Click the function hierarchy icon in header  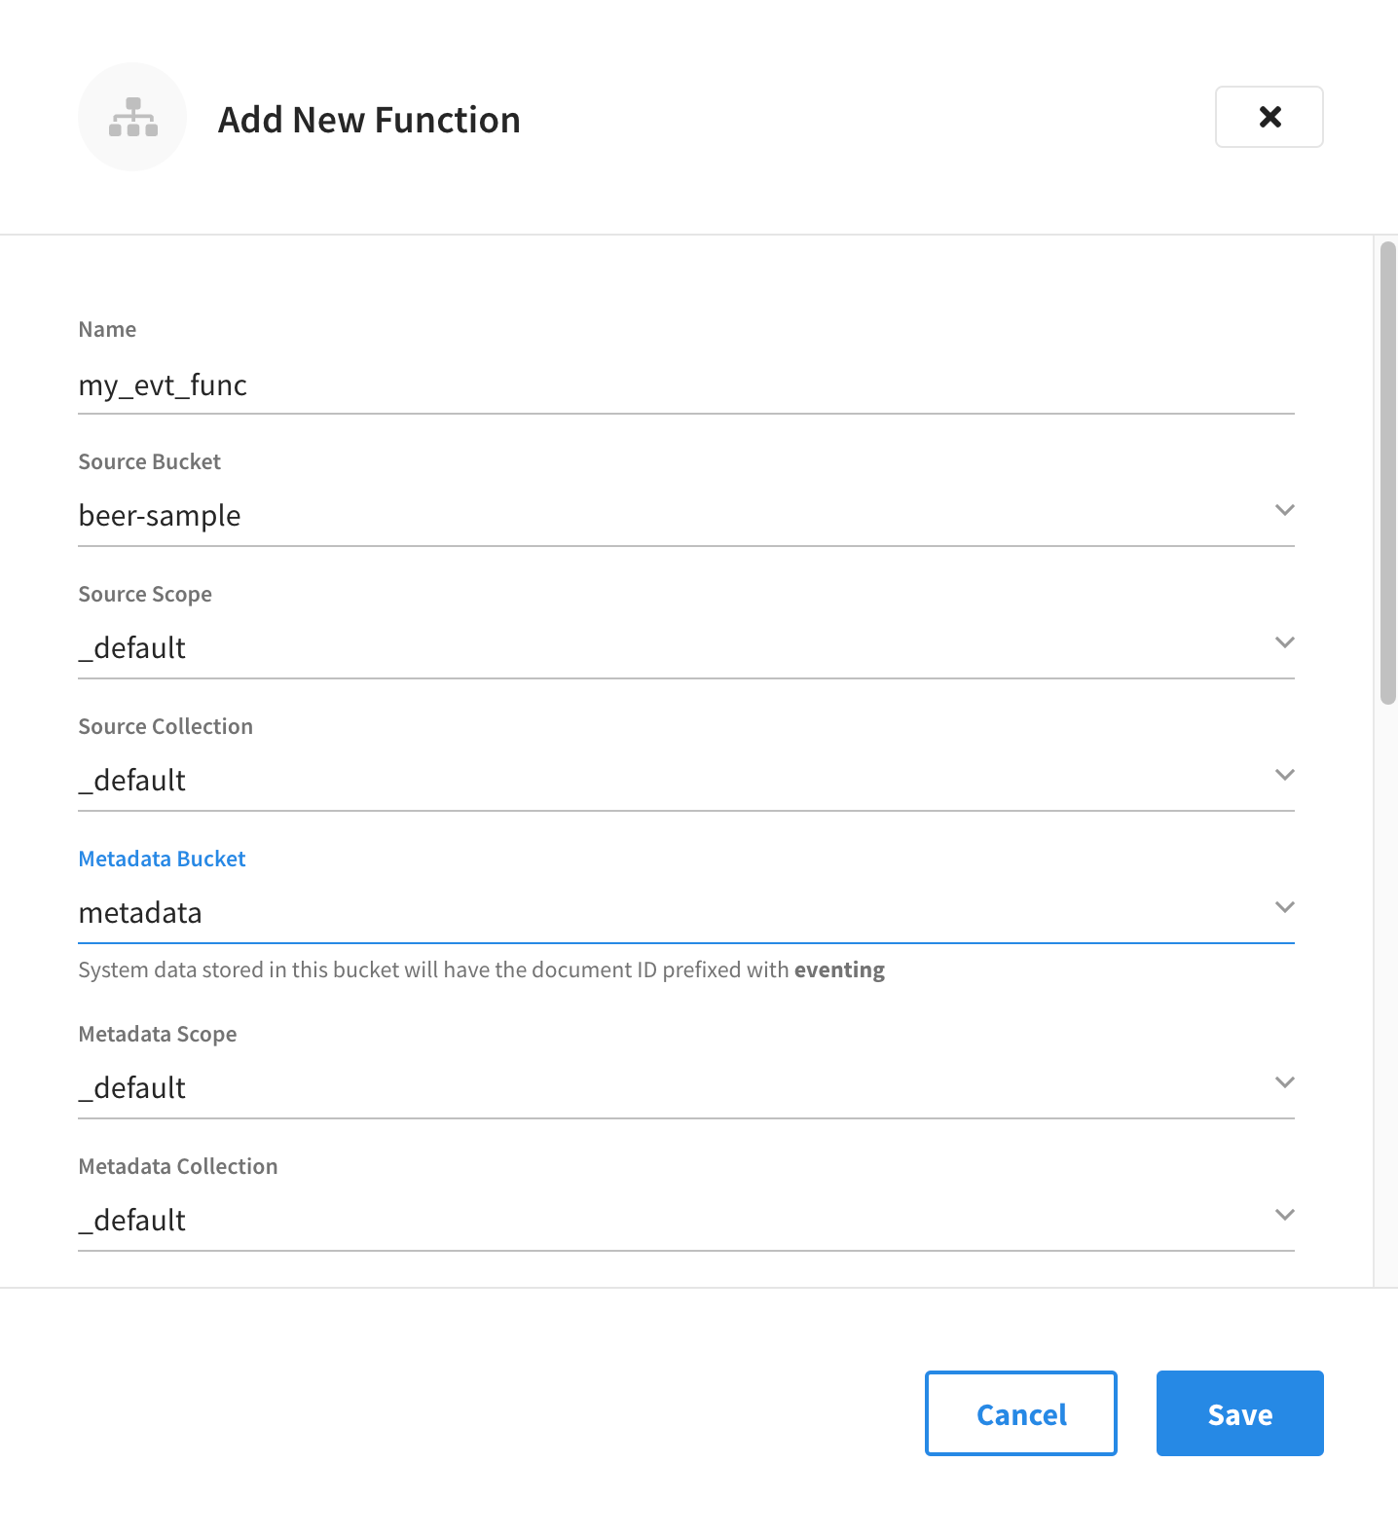132,117
